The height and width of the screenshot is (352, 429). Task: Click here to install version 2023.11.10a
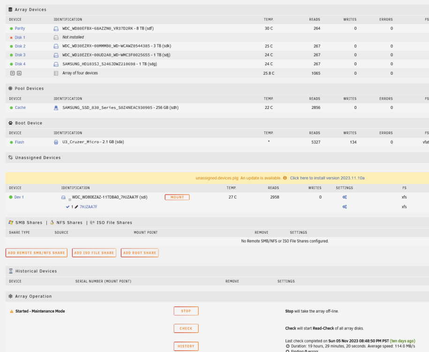pos(327,178)
